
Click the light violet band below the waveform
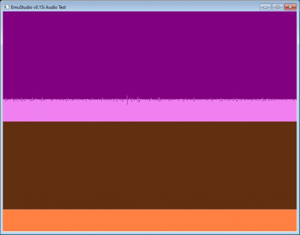pyautogui.click(x=150, y=112)
